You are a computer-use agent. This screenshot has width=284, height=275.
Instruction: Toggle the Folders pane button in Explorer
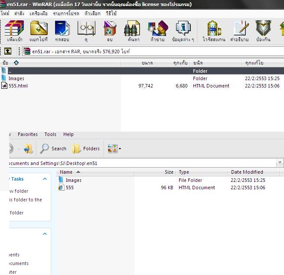point(86,149)
